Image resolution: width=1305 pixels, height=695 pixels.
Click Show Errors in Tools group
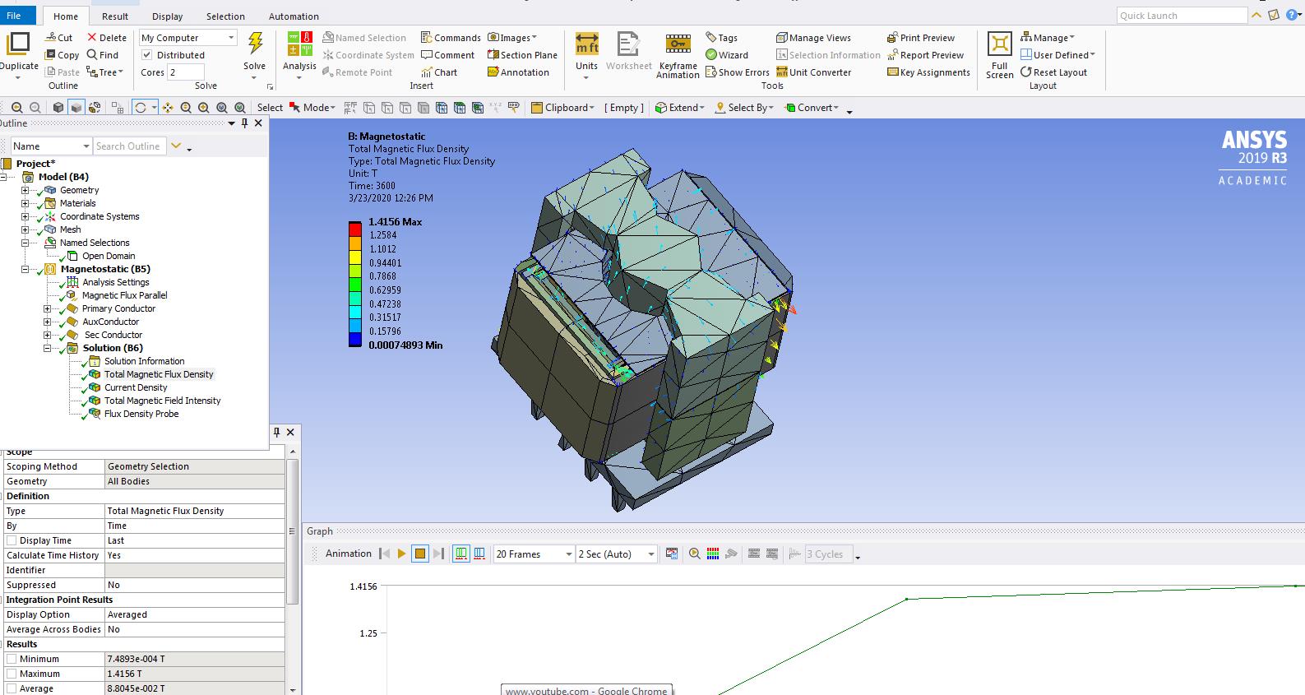(x=737, y=72)
